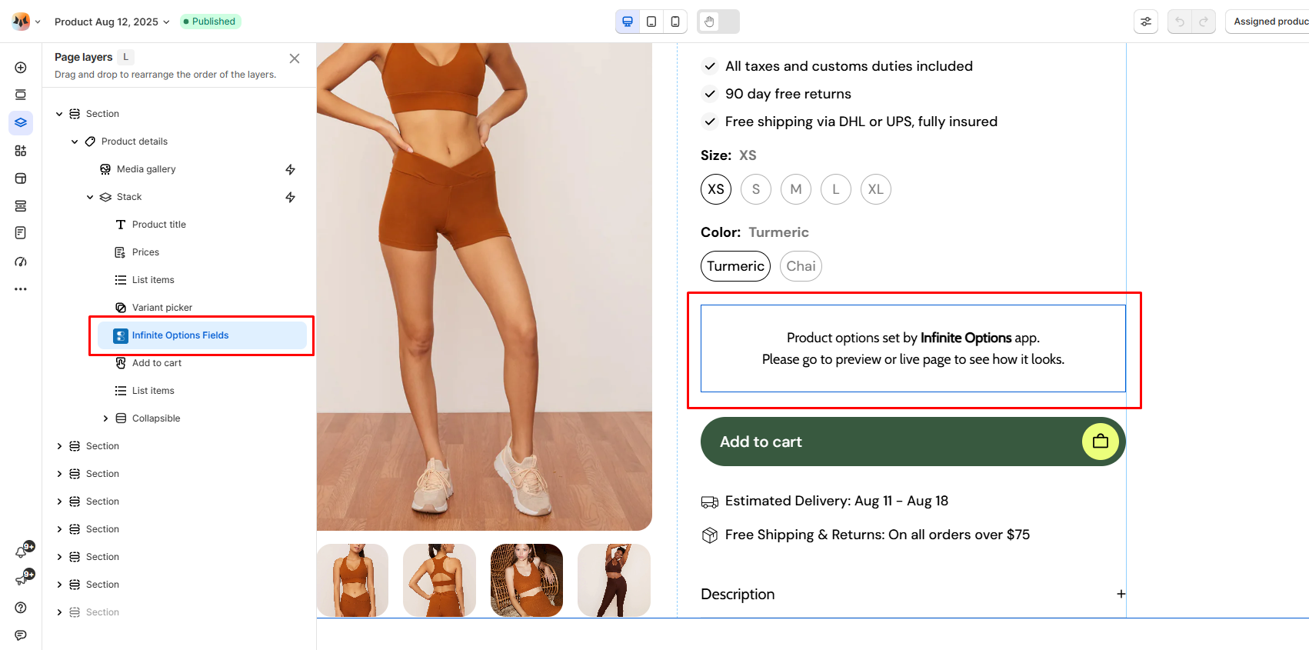Switch to mobile preview mode
This screenshot has height=650, width=1309.
(675, 22)
